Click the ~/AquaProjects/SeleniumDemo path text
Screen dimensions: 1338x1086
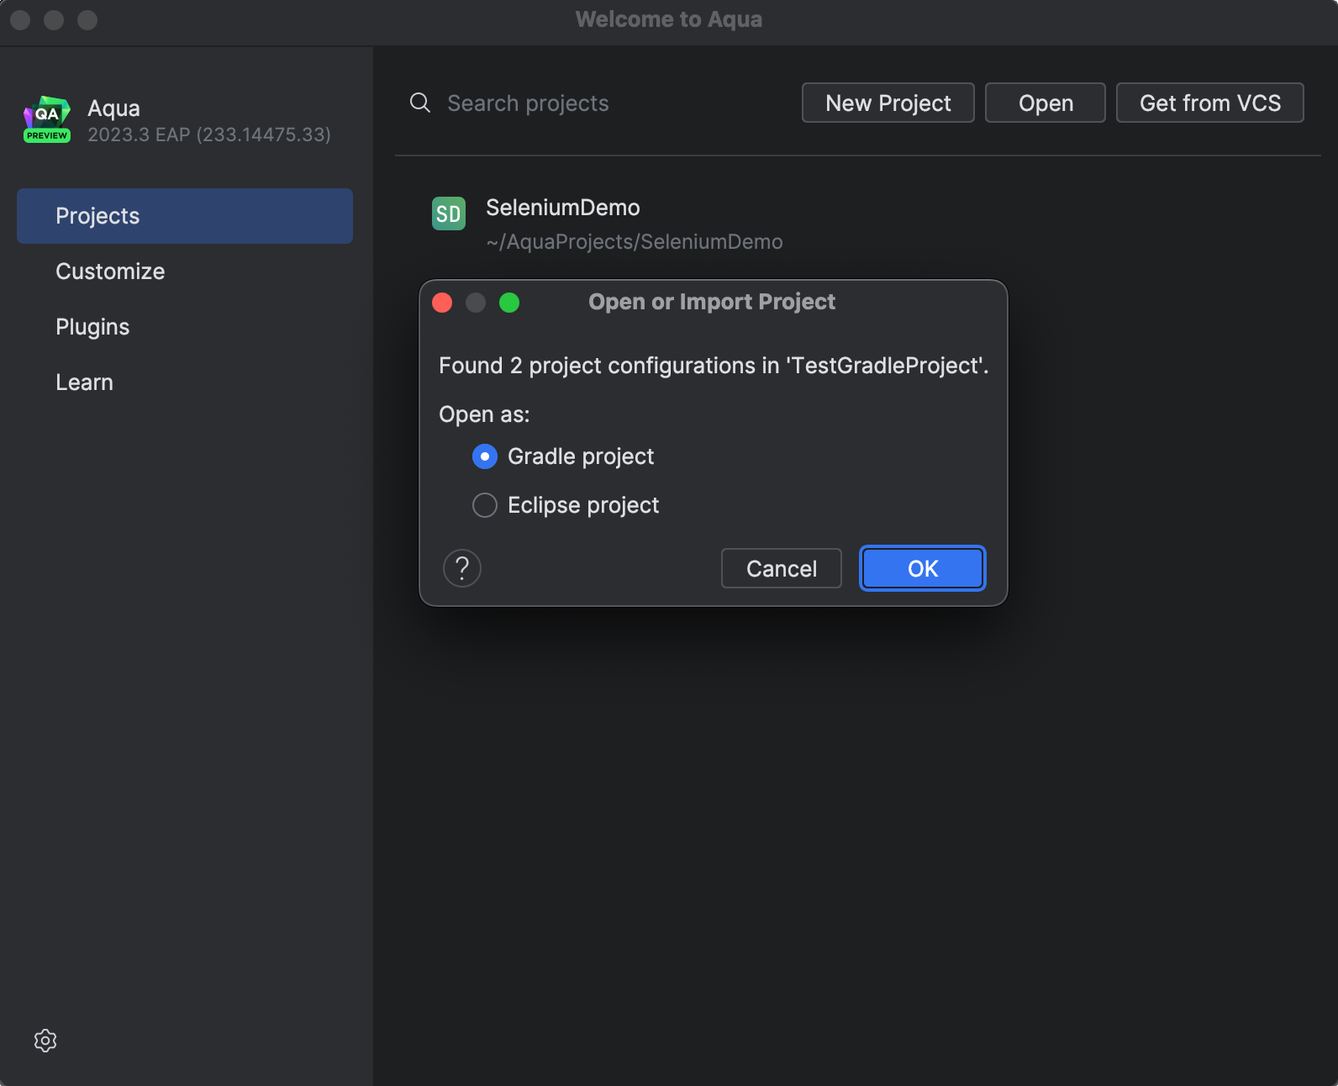tap(635, 242)
